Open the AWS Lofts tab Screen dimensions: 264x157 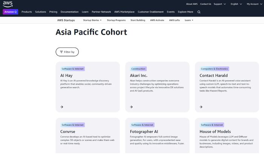coord(174,20)
